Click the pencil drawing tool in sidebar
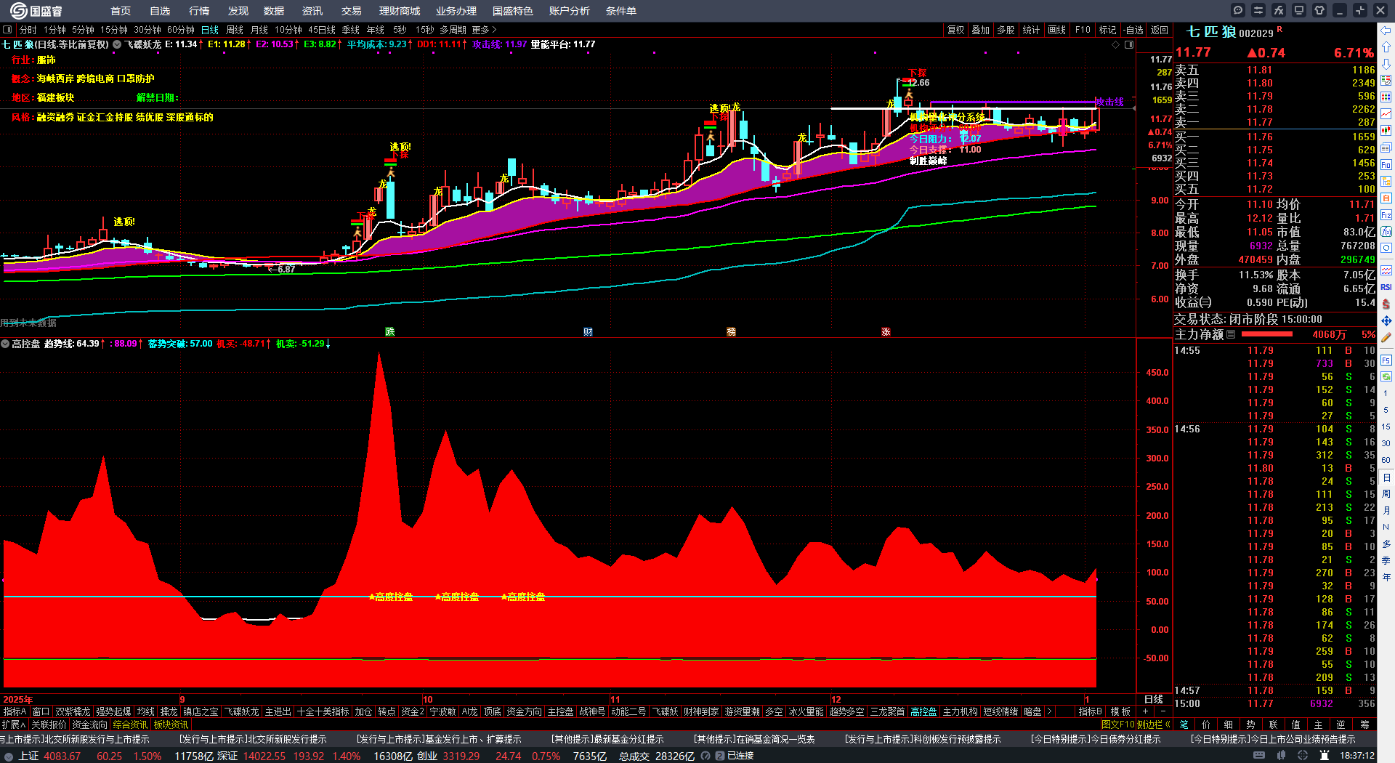Image resolution: width=1395 pixels, height=763 pixels. [1386, 337]
